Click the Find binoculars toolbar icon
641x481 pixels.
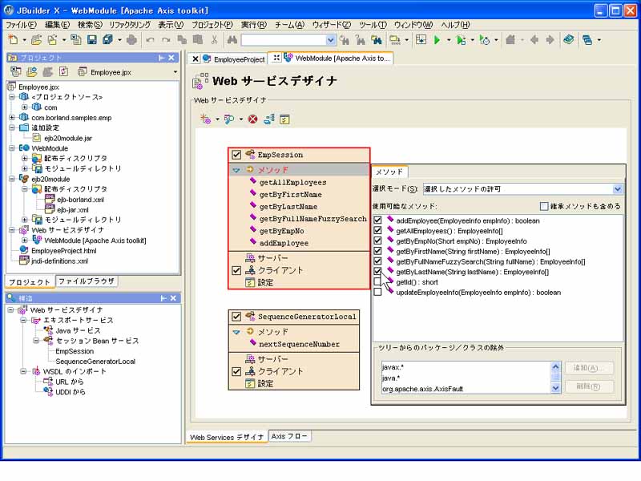coord(232,39)
